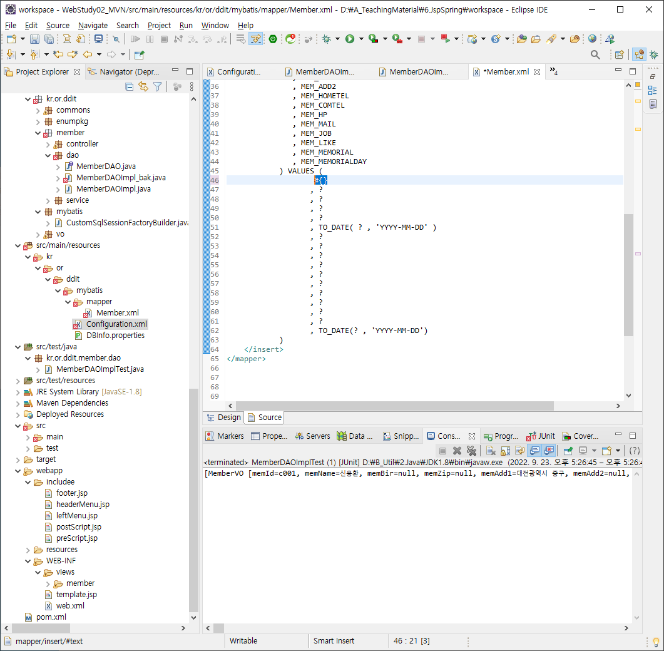Switch to the Configurati... editor tab
The image size is (664, 651).
point(235,72)
